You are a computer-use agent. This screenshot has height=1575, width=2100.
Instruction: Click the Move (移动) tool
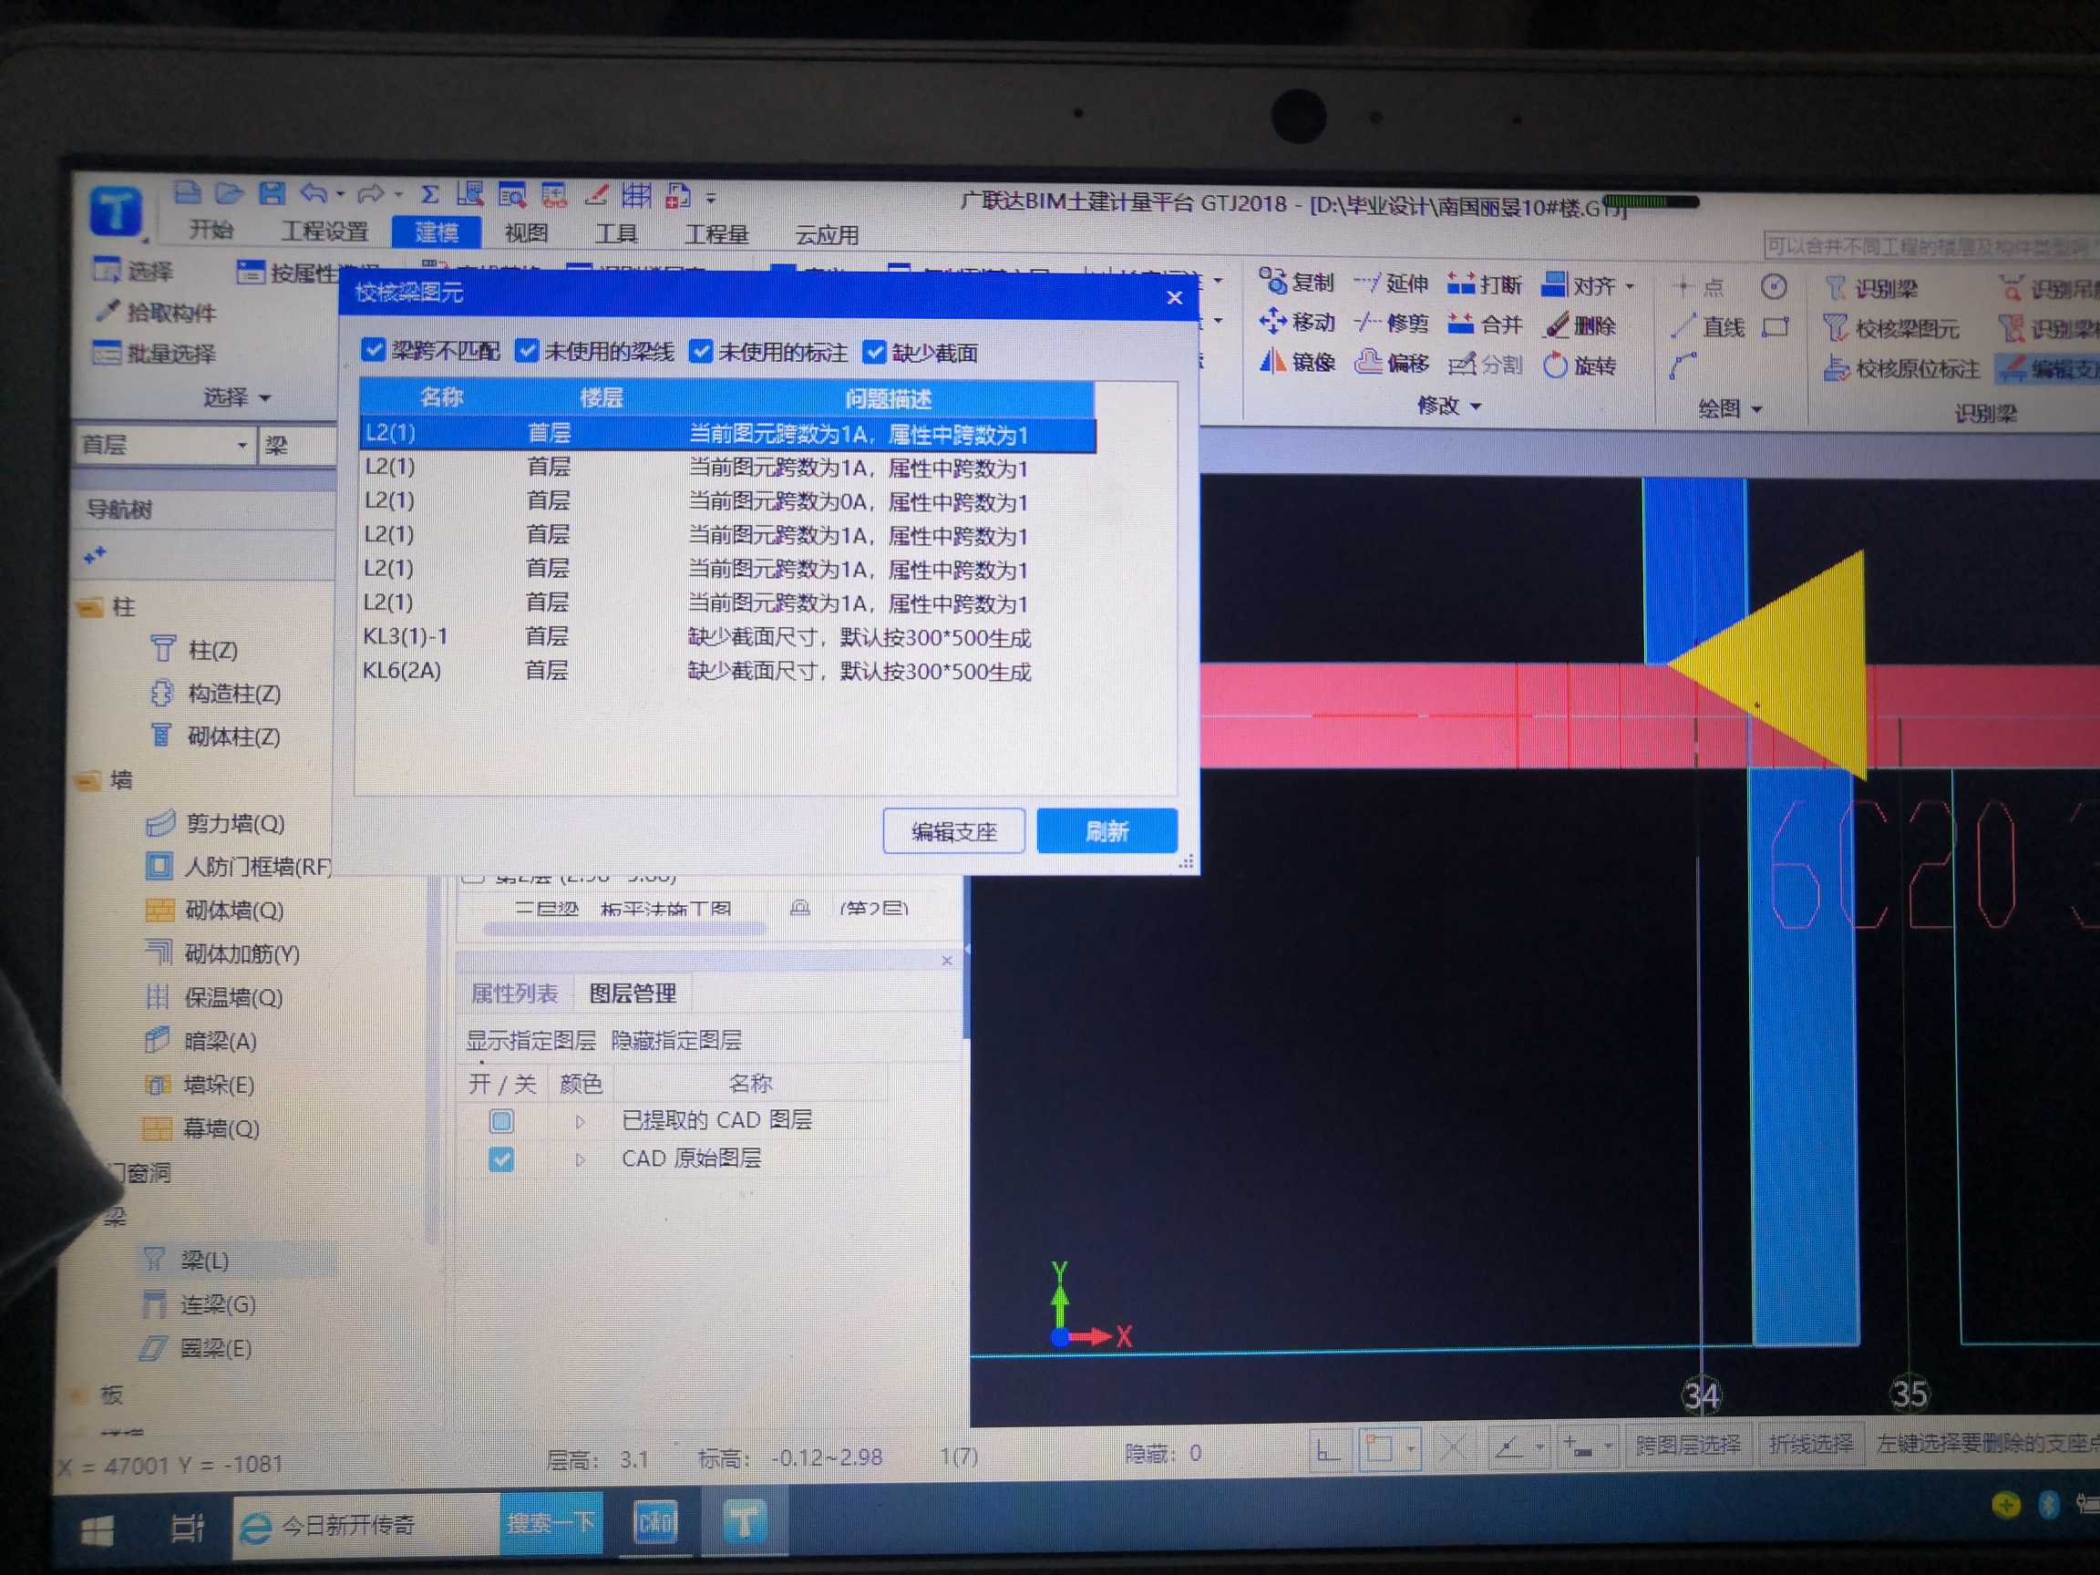(1296, 322)
